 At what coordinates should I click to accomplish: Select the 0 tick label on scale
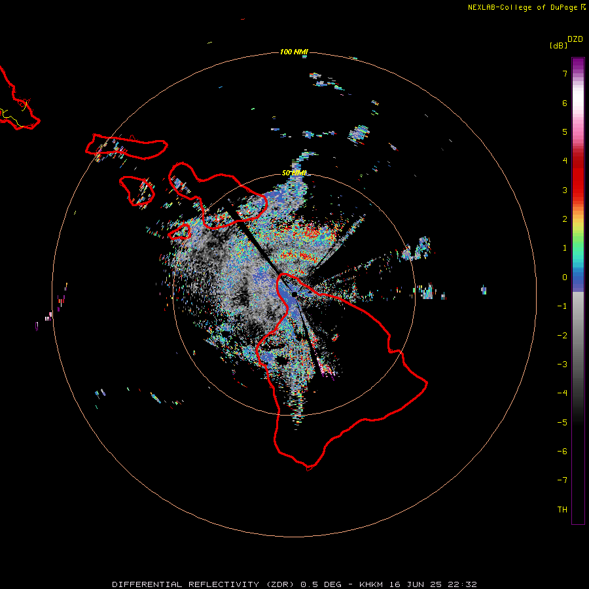click(564, 277)
